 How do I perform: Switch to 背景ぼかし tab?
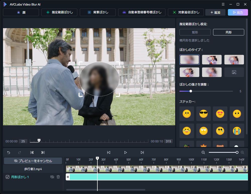pos(98,12)
